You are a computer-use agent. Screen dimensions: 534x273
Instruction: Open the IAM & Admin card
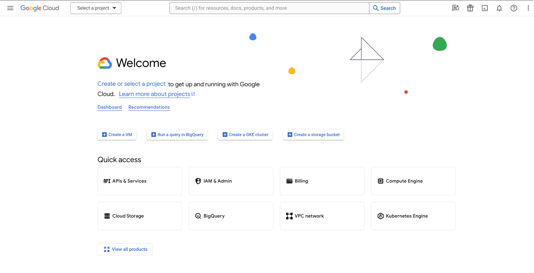[x=231, y=181]
